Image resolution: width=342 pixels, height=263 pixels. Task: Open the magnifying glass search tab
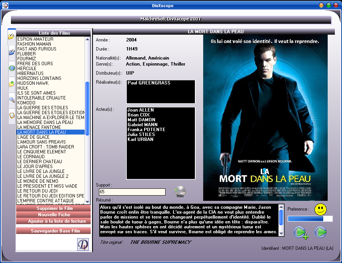tap(12, 99)
